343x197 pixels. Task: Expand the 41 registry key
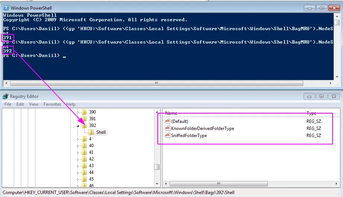tap(78, 153)
